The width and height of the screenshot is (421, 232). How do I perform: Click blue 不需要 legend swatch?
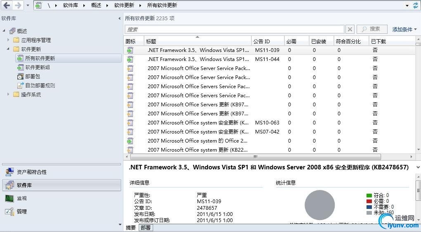click(369, 207)
